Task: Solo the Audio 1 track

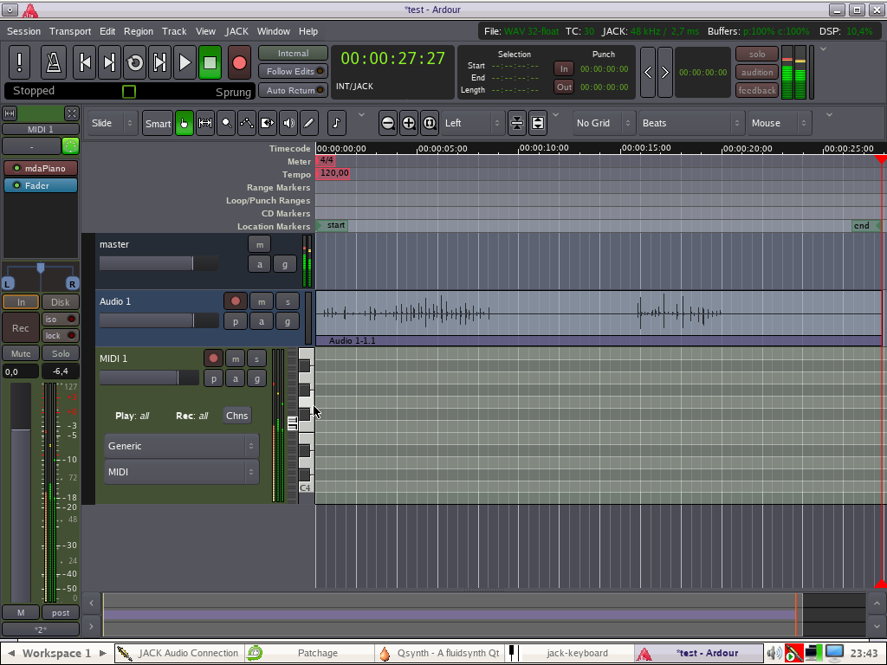Action: point(288,301)
